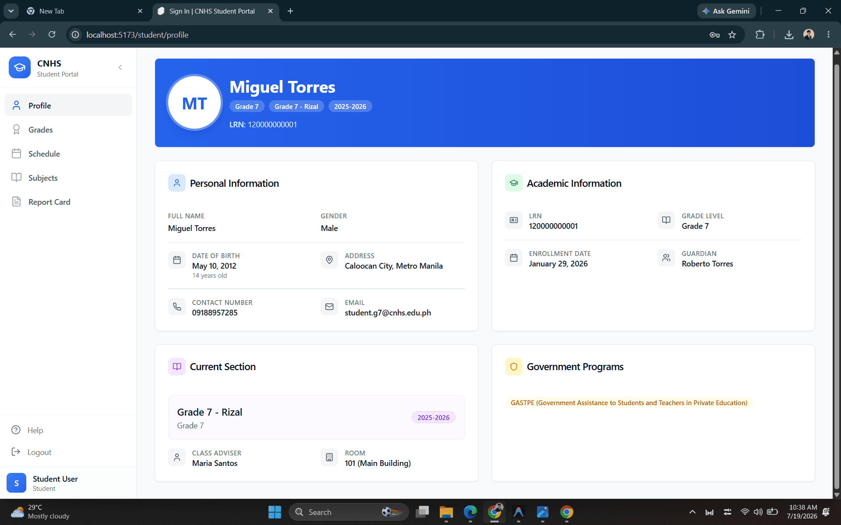Click the contact number phone icon

[177, 307]
